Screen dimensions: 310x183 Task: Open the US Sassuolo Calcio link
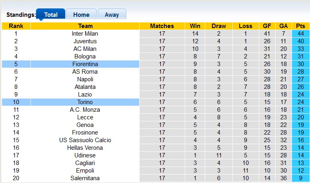click(x=85, y=140)
